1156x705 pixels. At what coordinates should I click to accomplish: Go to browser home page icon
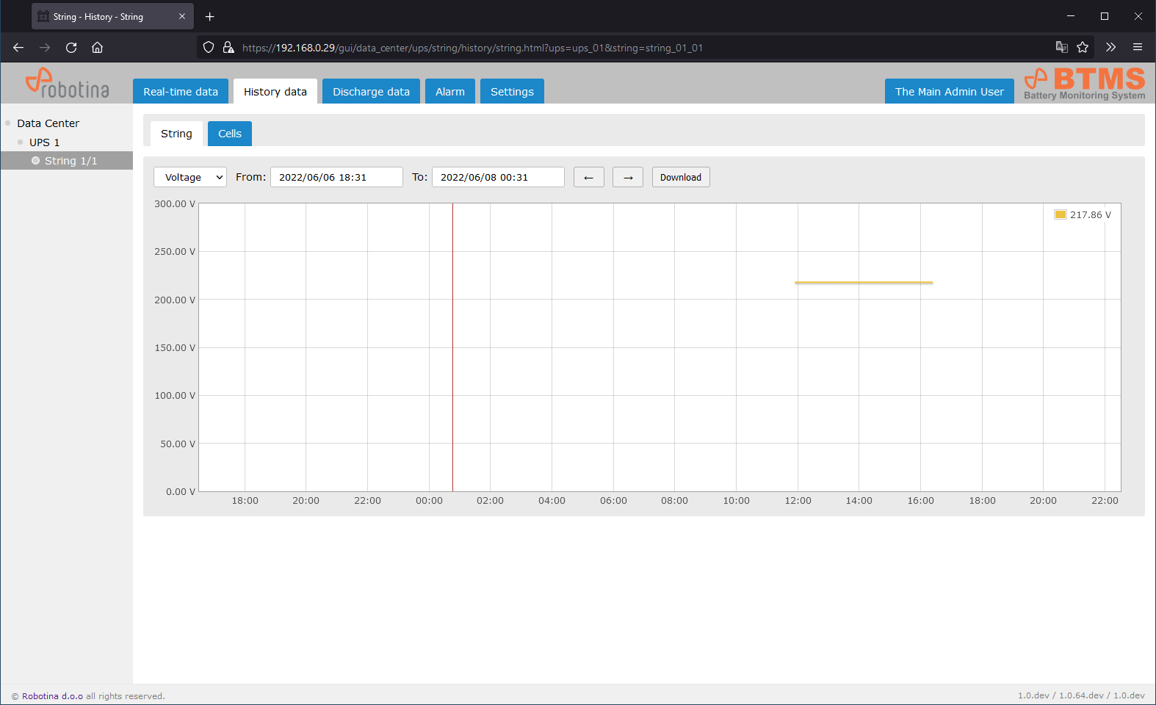97,48
